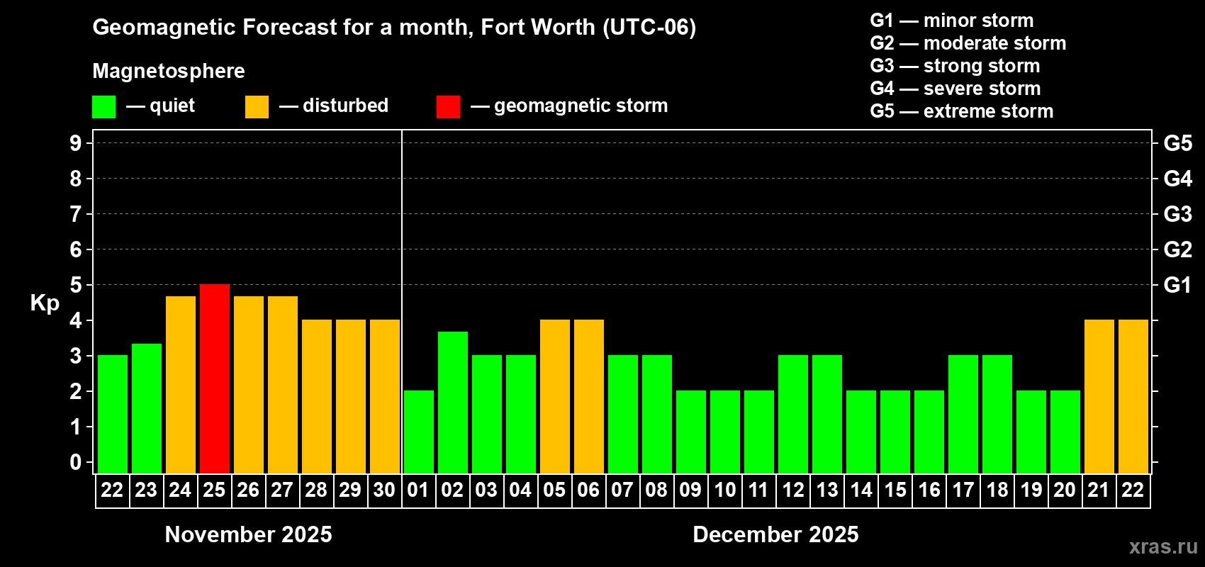The image size is (1205, 567).
Task: Select date label 17 on the axis
Action: pos(963,490)
